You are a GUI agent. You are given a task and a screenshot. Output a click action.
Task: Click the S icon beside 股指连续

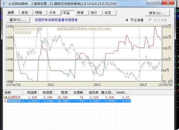(x=5, y=101)
